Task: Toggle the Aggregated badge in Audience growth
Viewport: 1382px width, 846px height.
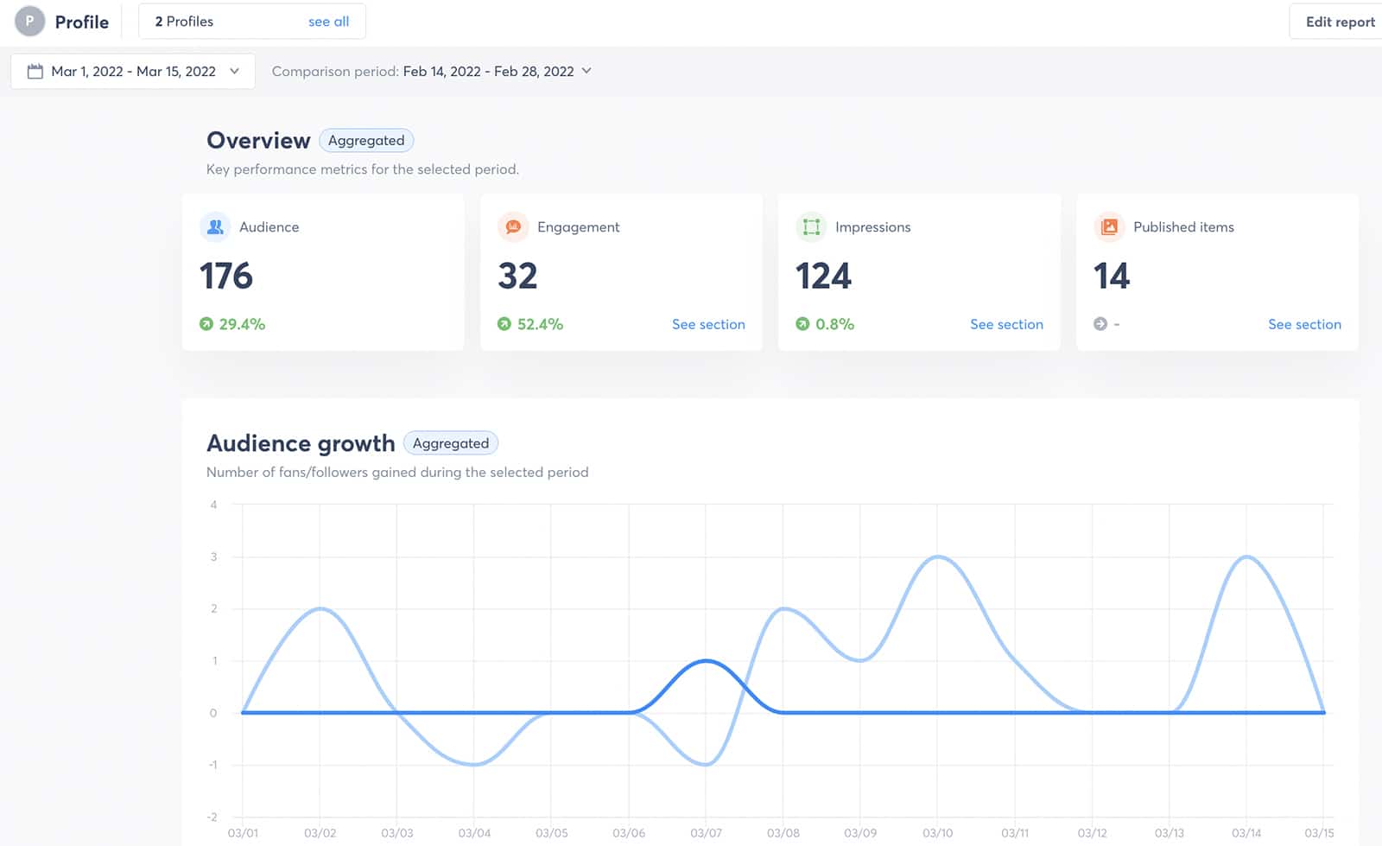Action: (450, 442)
